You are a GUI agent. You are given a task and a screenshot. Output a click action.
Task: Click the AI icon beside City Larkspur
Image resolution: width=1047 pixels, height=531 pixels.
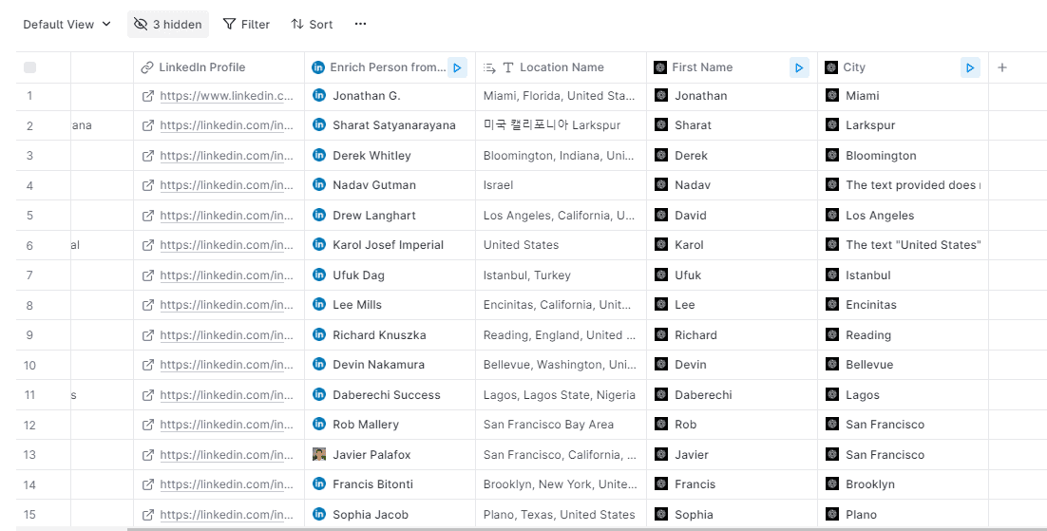coord(832,124)
